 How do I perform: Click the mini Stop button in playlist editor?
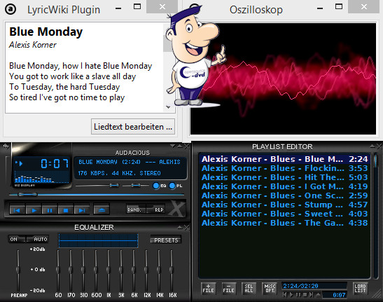305,295
